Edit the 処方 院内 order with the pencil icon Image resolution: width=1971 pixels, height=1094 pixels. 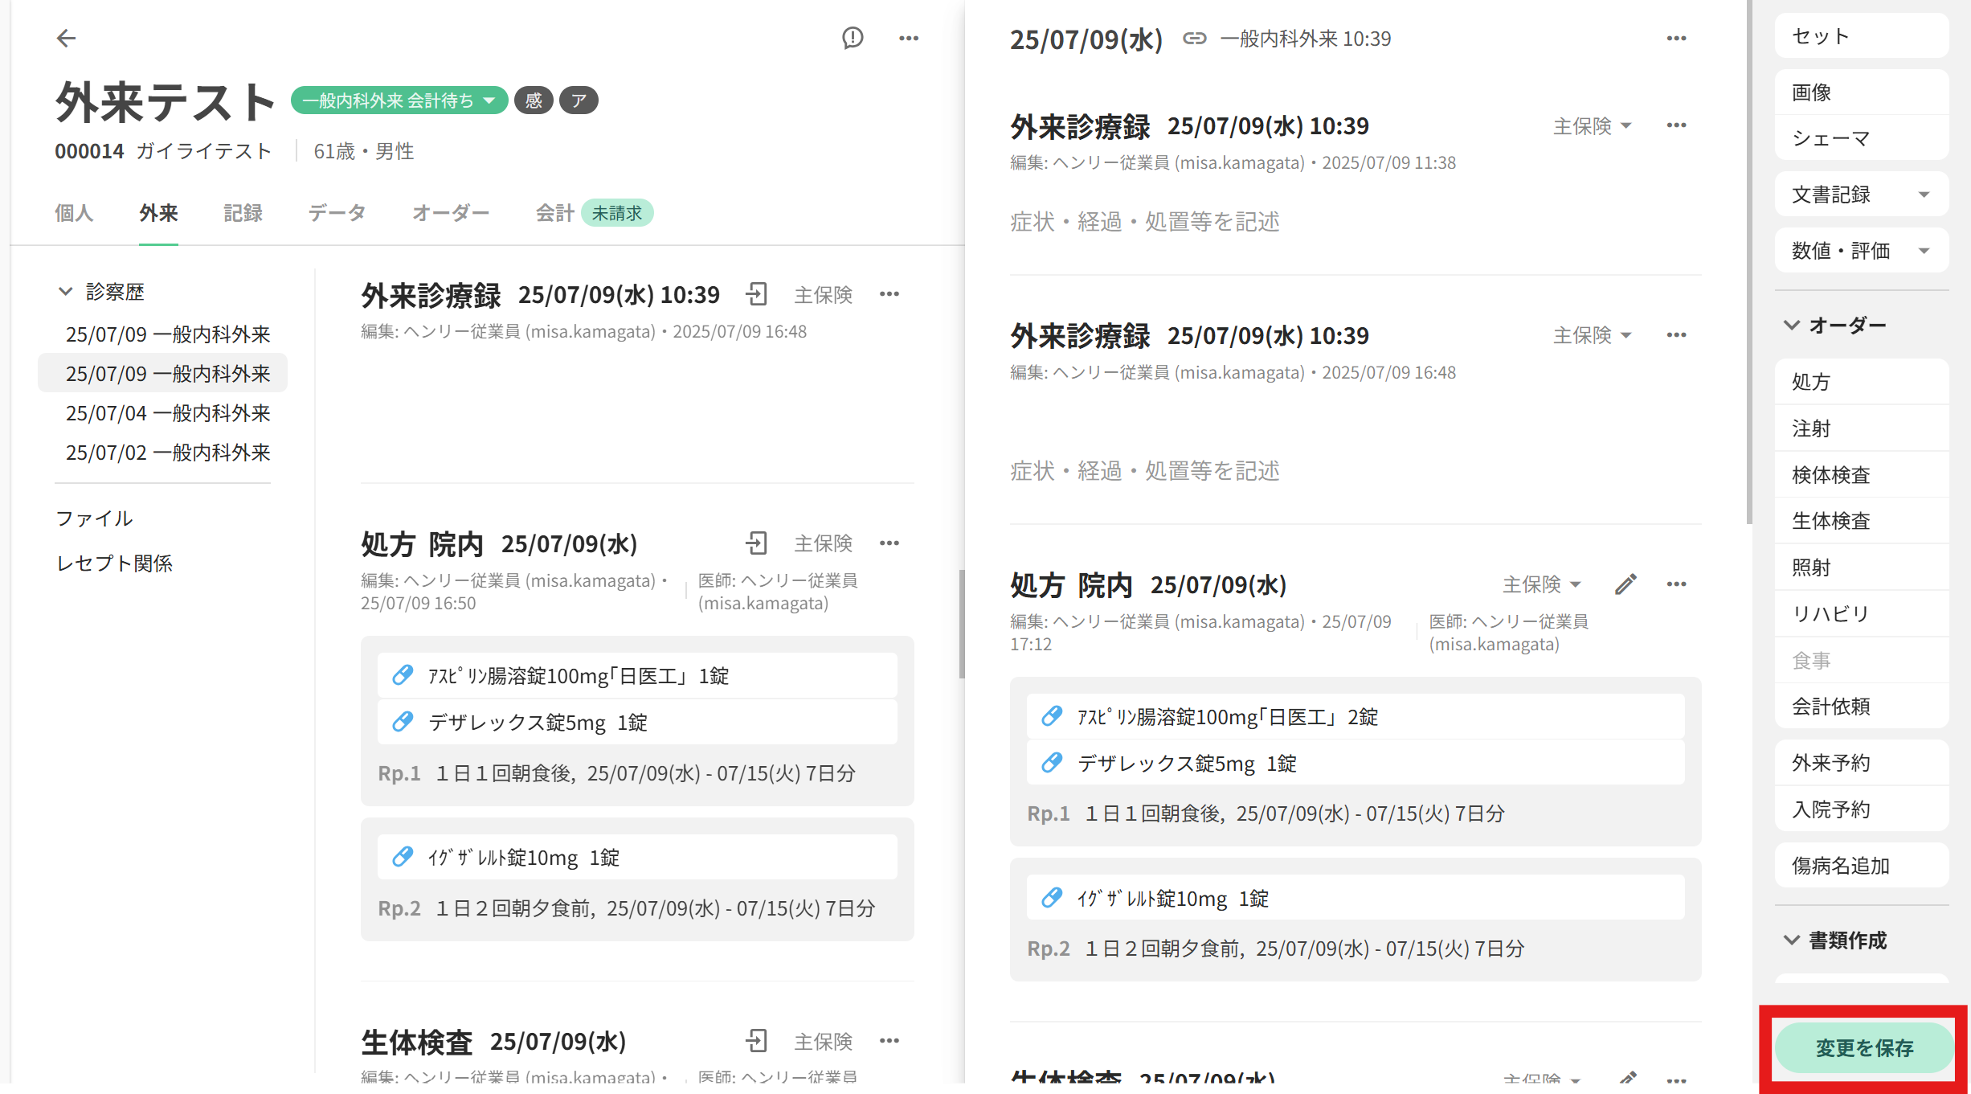click(1625, 584)
